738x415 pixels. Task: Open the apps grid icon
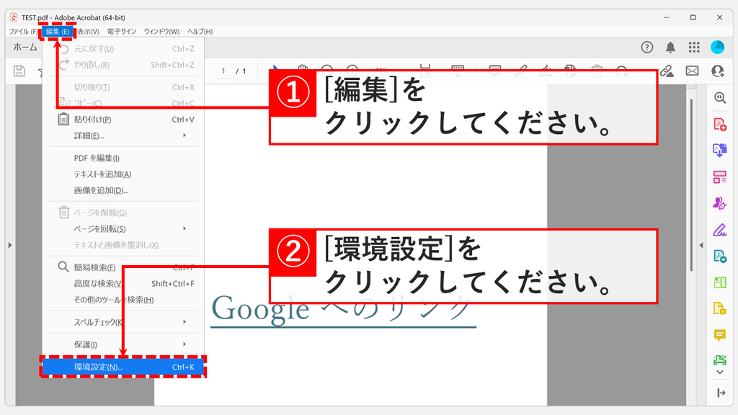coord(694,47)
